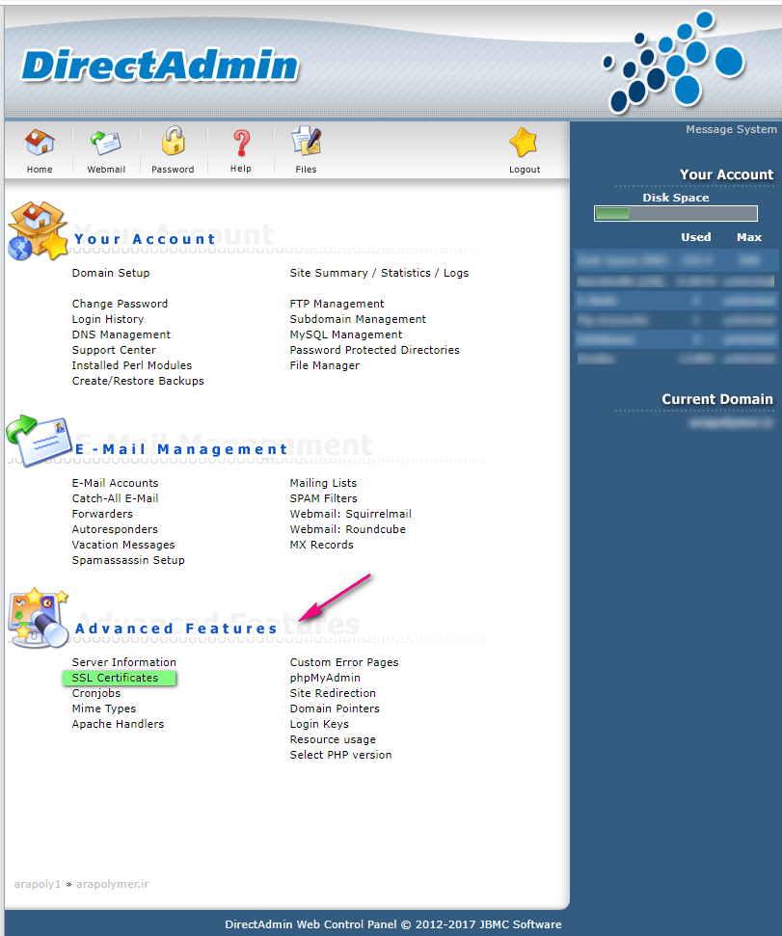The image size is (782, 936).
Task: Open Vacation Messages
Action: 123,545
